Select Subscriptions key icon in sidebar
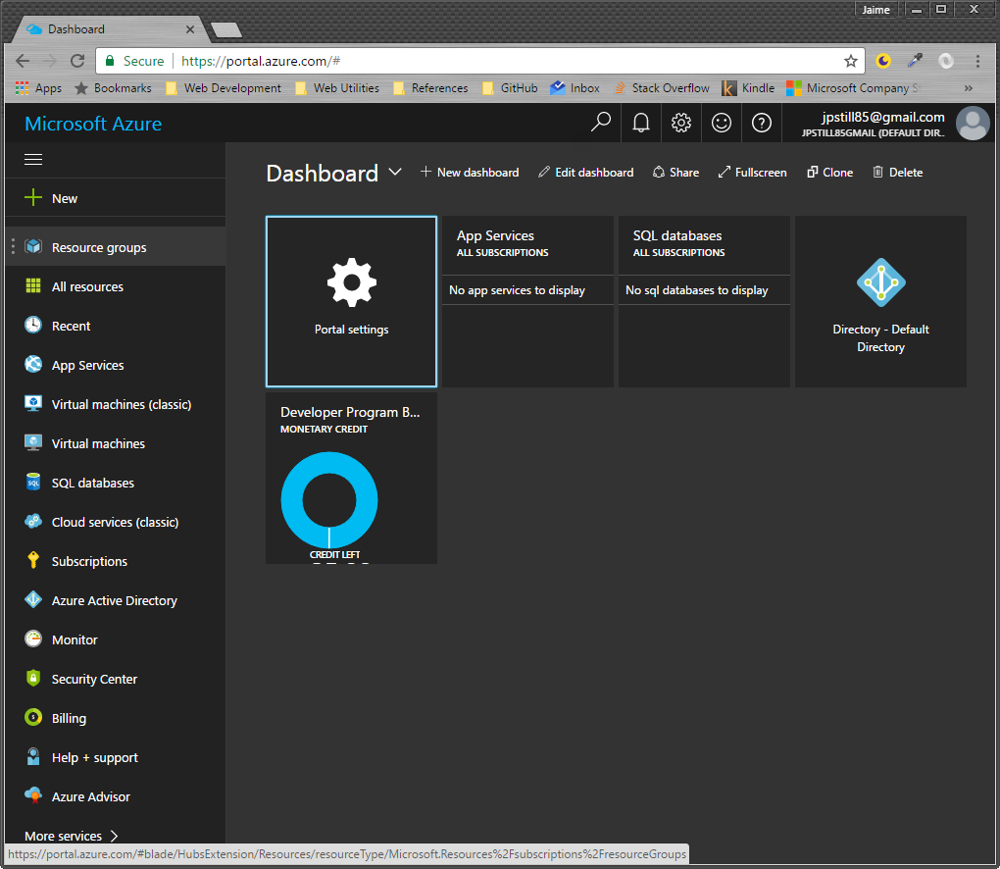Viewport: 1000px width, 869px height. pos(33,561)
